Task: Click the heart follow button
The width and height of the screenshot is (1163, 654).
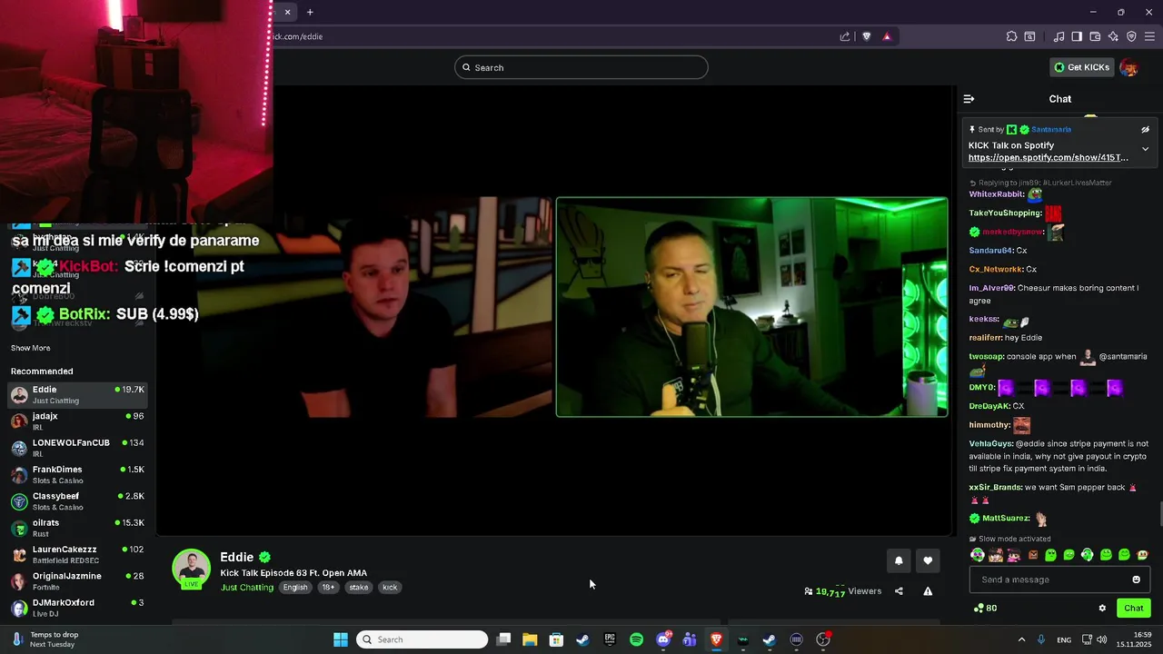Action: click(x=928, y=561)
